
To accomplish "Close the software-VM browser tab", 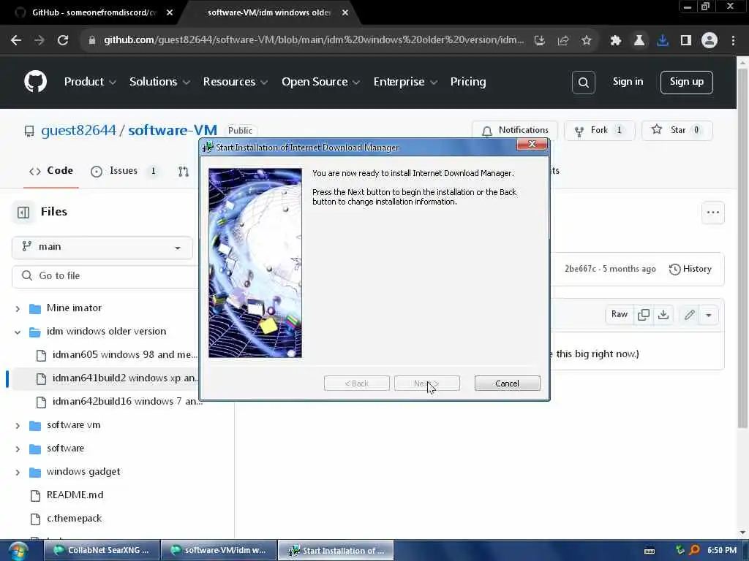I will click(x=345, y=12).
